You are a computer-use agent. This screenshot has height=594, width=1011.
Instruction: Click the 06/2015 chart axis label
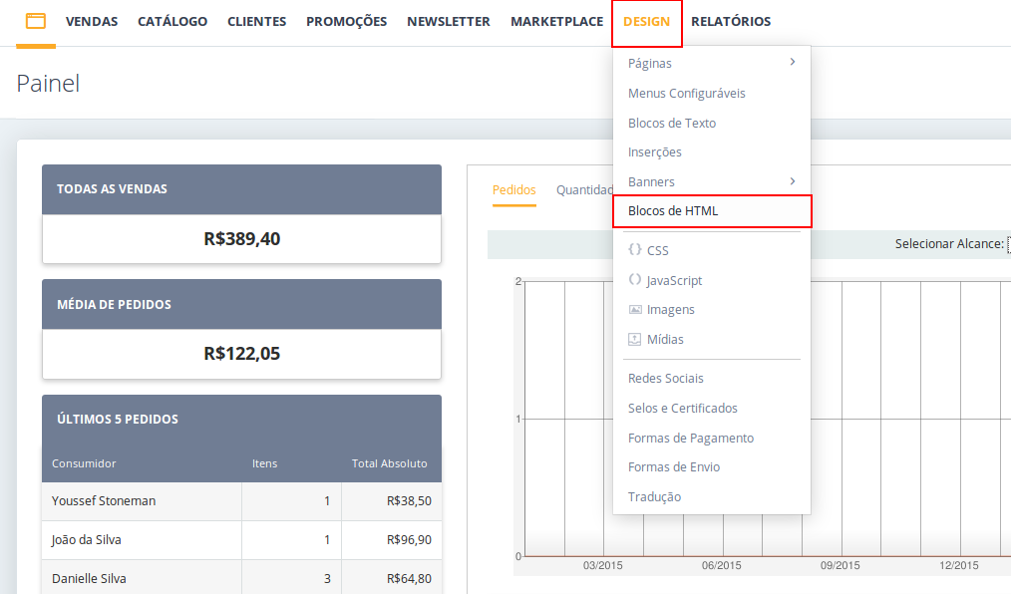pos(721,565)
